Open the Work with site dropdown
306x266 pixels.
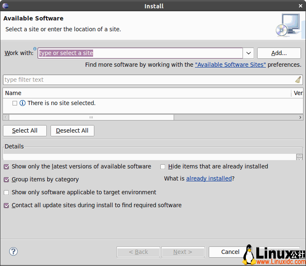coord(248,53)
